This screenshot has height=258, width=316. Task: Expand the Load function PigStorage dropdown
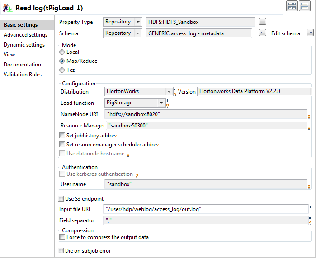coord(161,103)
